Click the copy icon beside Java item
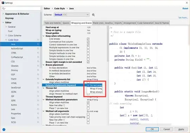The width and height of the screenshot is (190, 133). 38,44
